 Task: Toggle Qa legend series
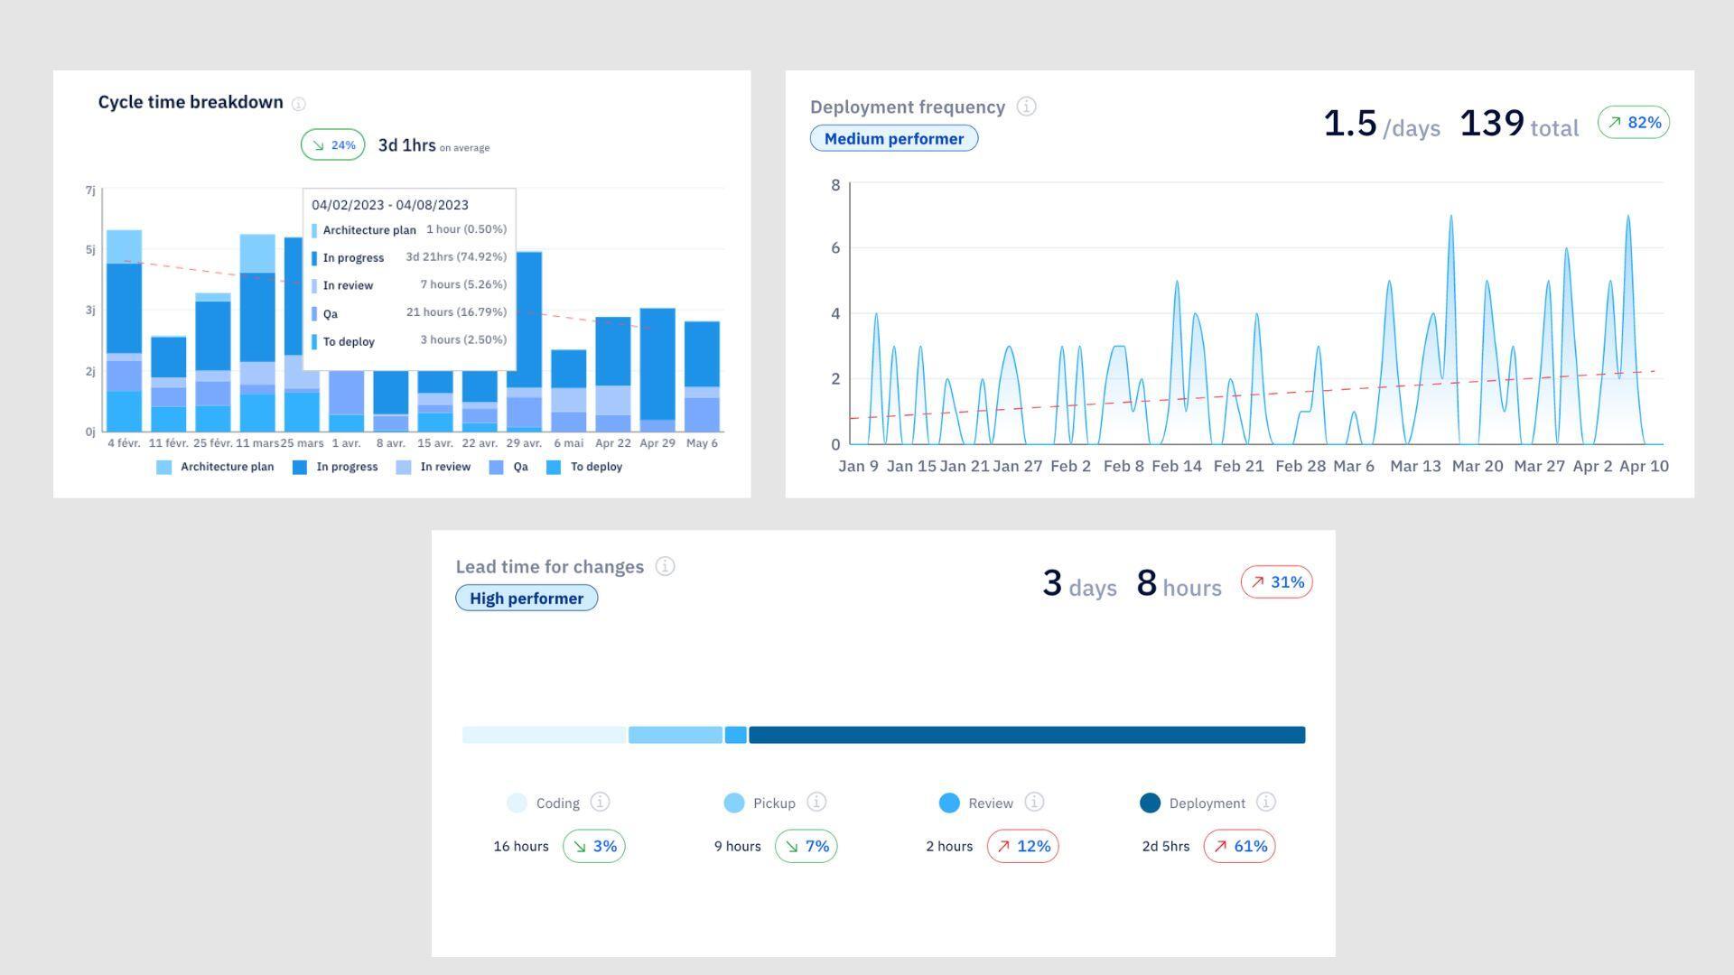pos(508,467)
